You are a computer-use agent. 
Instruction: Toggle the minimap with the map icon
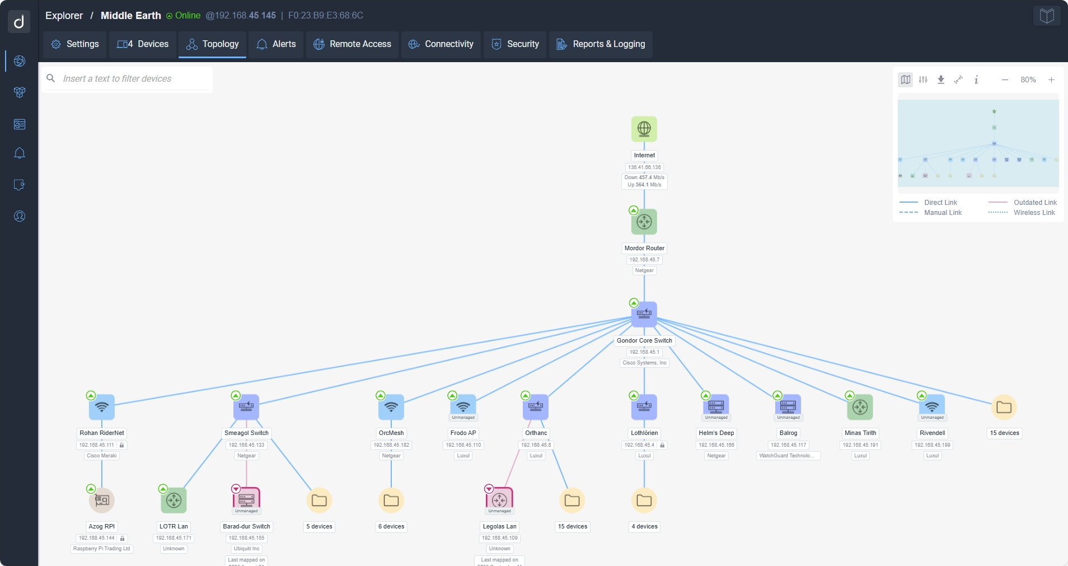click(x=906, y=79)
